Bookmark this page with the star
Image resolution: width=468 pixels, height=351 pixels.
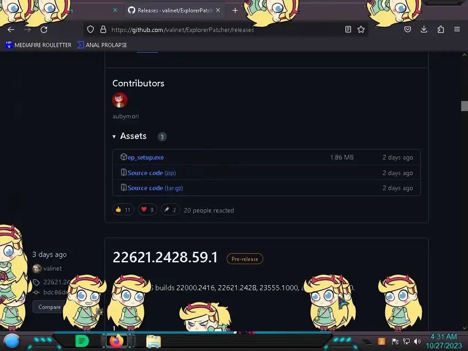[x=361, y=29]
